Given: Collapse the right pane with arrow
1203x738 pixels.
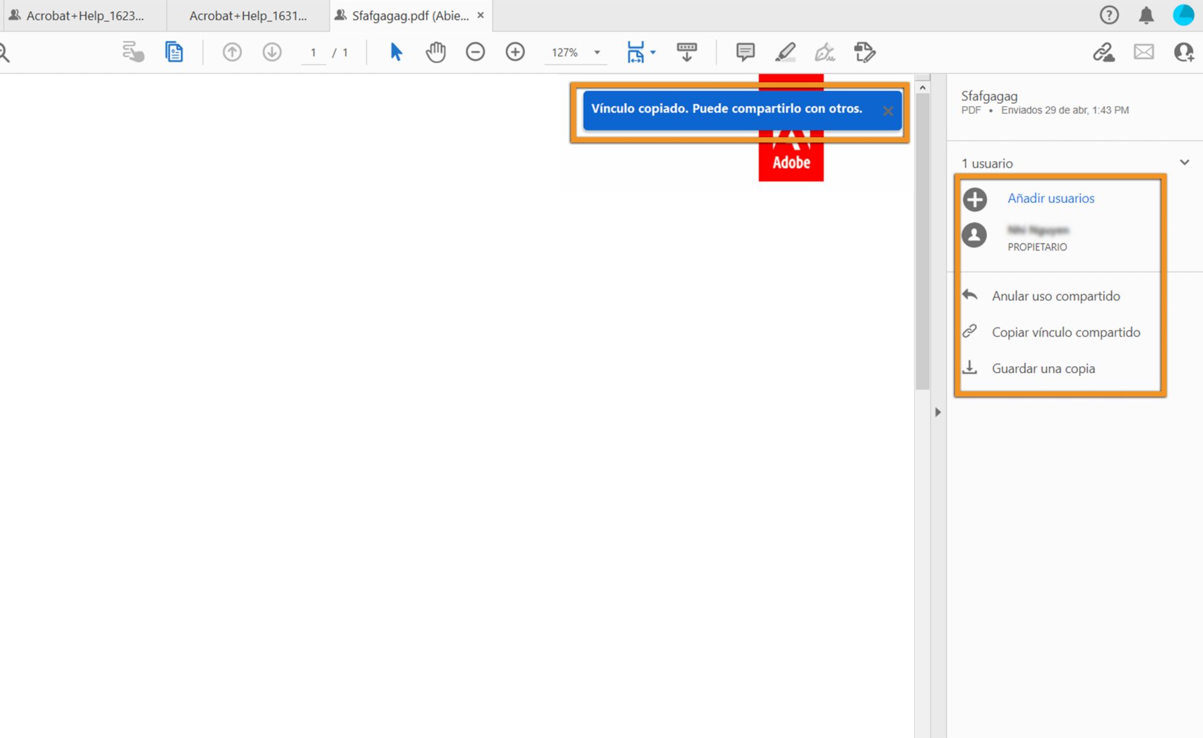Looking at the screenshot, I should (938, 413).
